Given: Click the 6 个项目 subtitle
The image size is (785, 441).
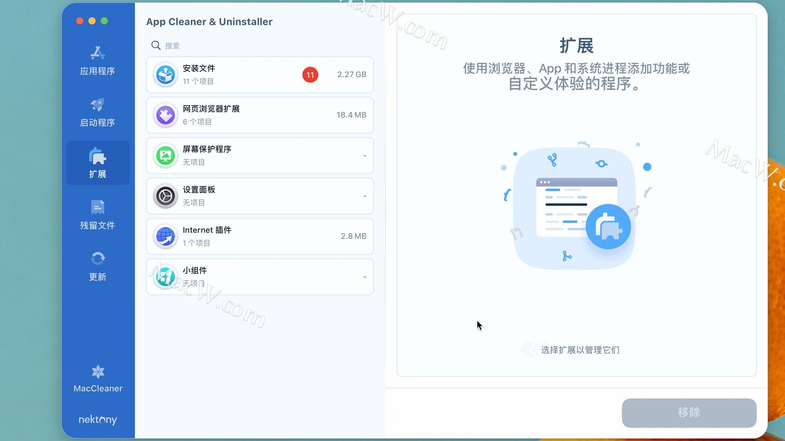Looking at the screenshot, I should [197, 122].
